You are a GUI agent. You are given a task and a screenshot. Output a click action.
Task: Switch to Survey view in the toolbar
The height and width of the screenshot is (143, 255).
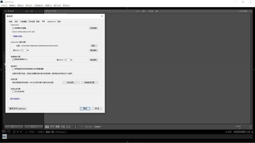click(x=63, y=126)
